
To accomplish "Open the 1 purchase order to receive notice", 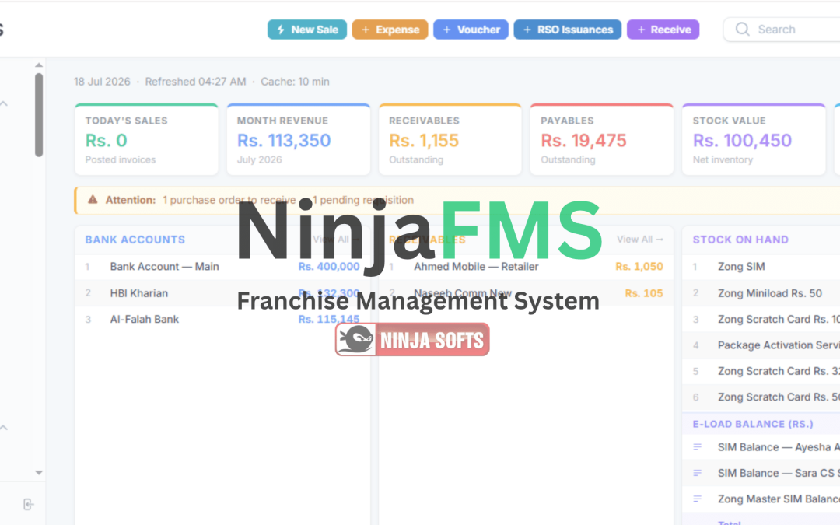I will click(x=229, y=200).
